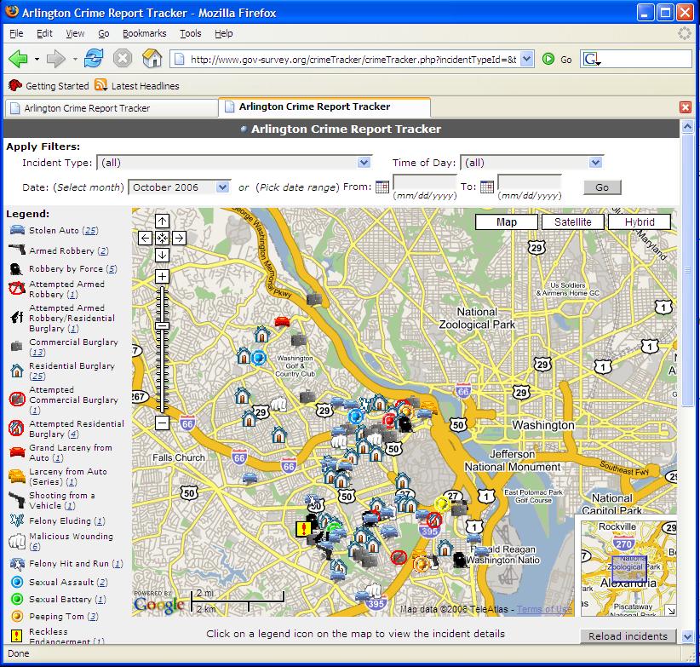Image resolution: width=700 pixels, height=667 pixels.
Task: Open the Bookmarks menu
Action: click(144, 33)
